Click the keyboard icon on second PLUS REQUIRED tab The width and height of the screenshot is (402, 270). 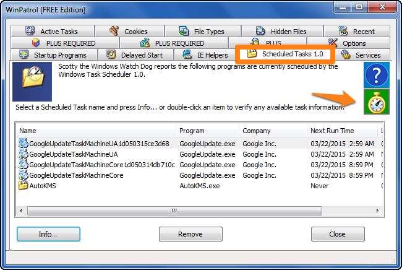[145, 42]
